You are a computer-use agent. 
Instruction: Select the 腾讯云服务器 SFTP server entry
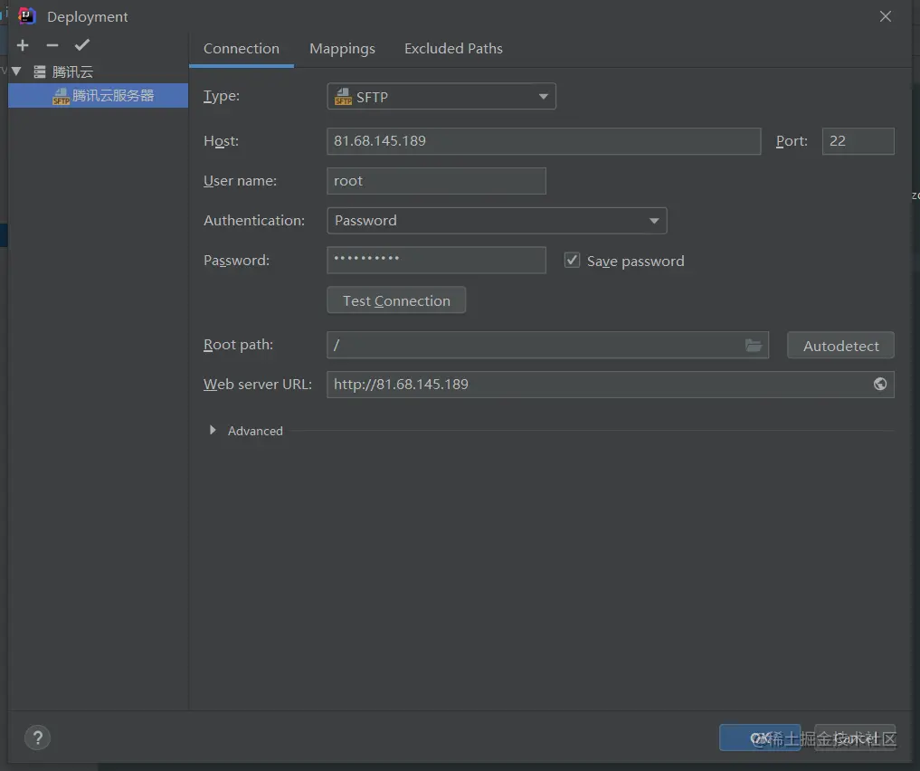(x=98, y=96)
